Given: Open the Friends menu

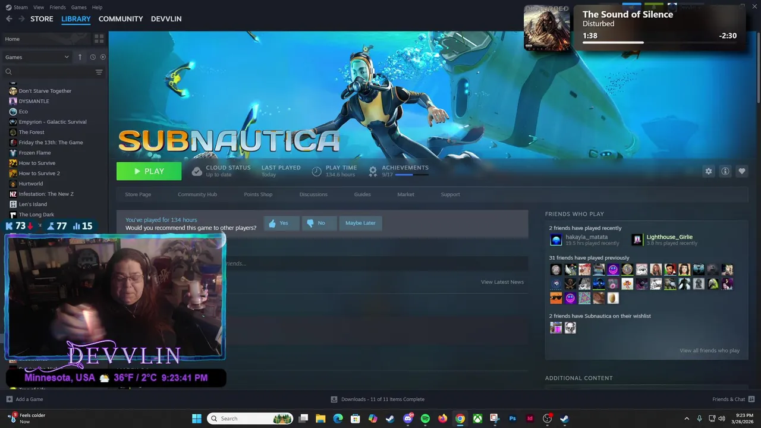Looking at the screenshot, I should (58, 7).
